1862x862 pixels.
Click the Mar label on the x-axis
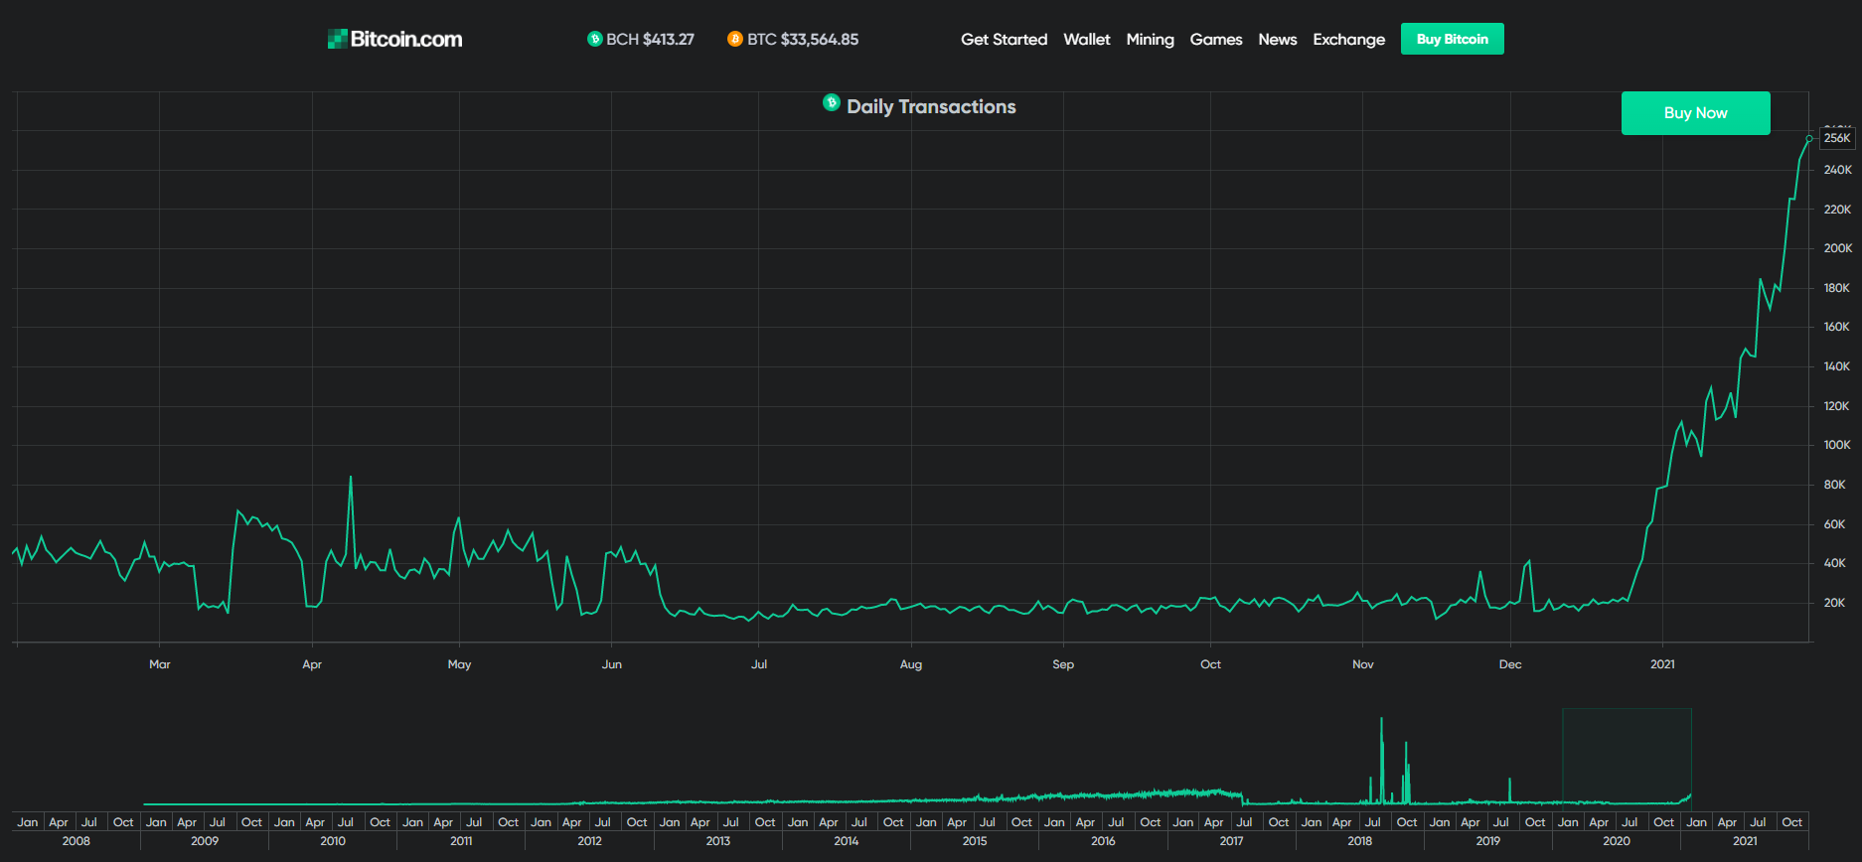(160, 664)
